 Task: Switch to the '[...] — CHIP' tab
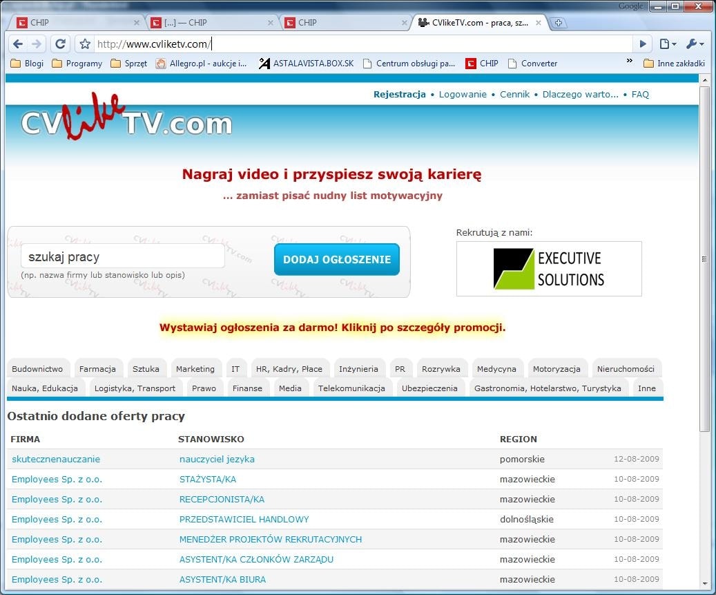[x=210, y=22]
